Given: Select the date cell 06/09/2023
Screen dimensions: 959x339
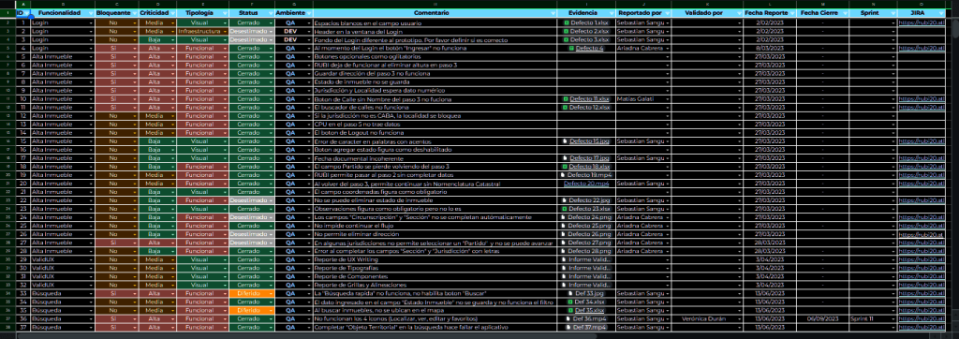Looking at the screenshot, I should coord(823,319).
